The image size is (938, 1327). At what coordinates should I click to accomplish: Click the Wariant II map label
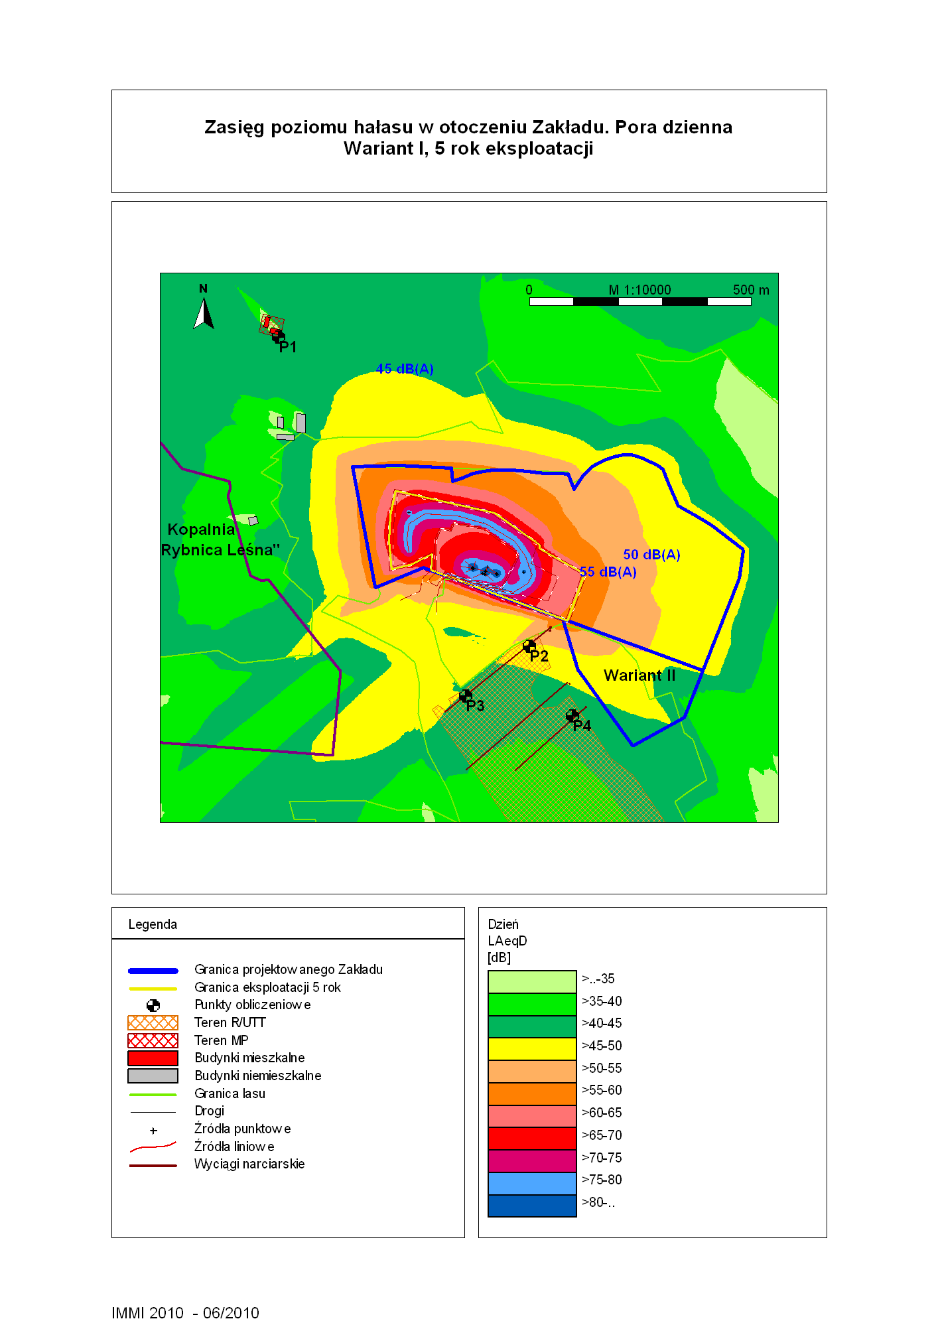pos(639,675)
